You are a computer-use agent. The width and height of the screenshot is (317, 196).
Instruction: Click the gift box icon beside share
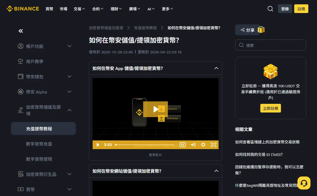(x=261, y=30)
